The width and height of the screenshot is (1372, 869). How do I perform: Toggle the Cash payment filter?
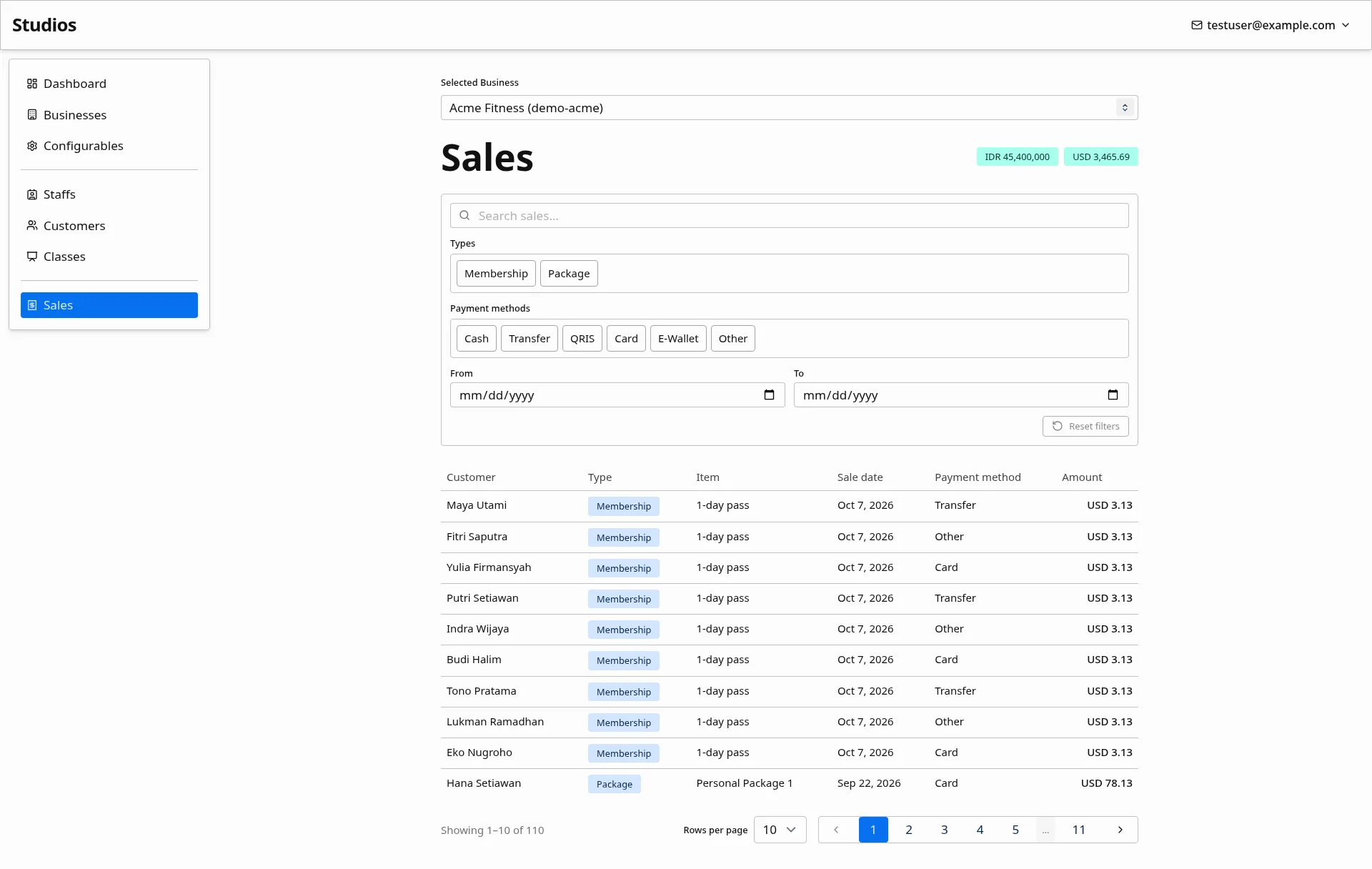(477, 339)
